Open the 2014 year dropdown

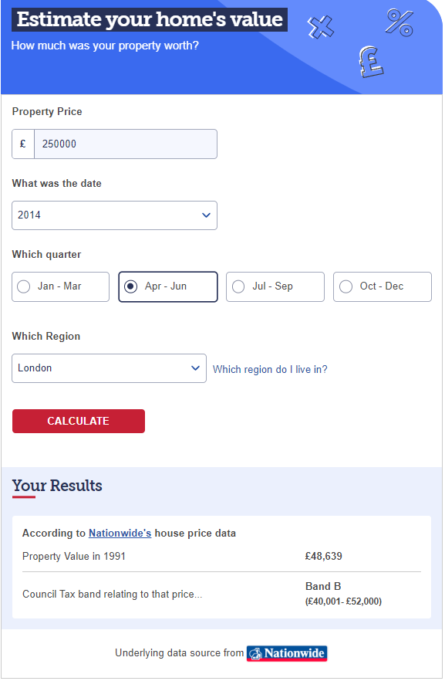click(x=114, y=215)
